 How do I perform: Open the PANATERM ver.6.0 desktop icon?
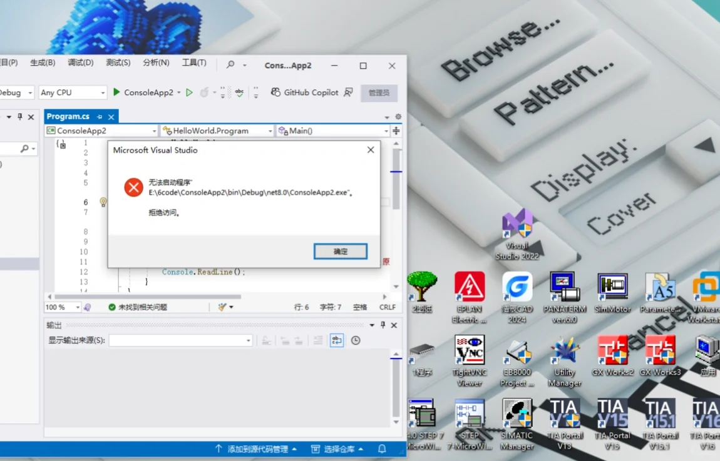[x=565, y=297]
